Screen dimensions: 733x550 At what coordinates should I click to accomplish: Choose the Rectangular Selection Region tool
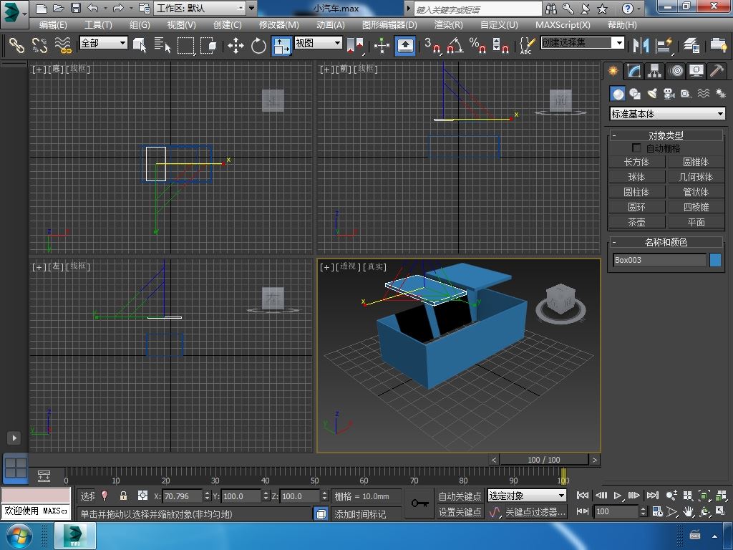pos(185,45)
